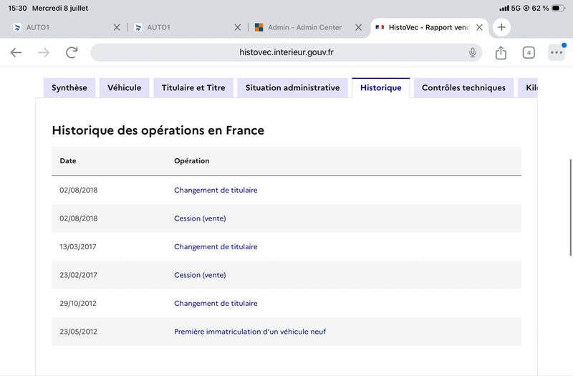Click Première immatriculation d'un véhicule neuf
The height and width of the screenshot is (376, 573).
[x=250, y=332]
